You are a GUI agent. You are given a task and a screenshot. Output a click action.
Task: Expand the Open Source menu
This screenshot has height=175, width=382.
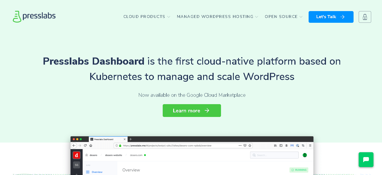(x=284, y=17)
